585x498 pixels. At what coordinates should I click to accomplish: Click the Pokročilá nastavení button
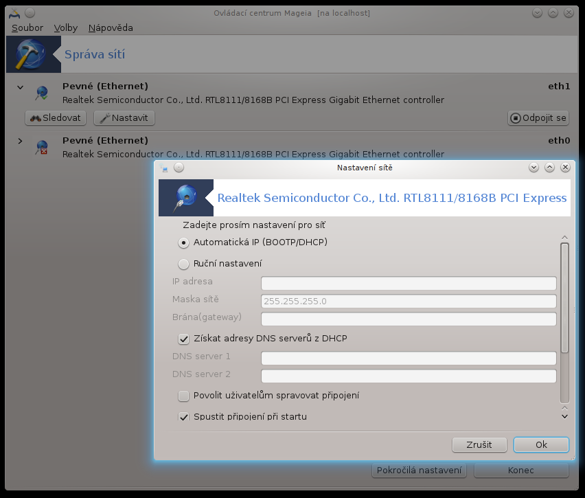[x=419, y=470]
